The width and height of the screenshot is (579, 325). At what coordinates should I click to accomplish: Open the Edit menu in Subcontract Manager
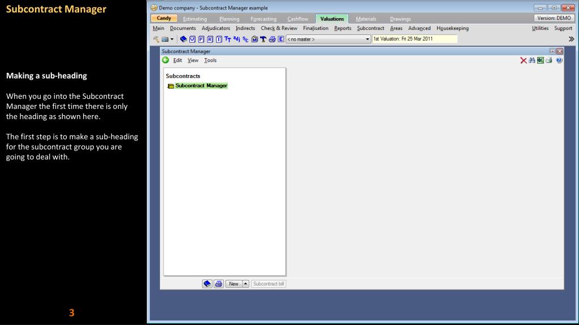178,60
